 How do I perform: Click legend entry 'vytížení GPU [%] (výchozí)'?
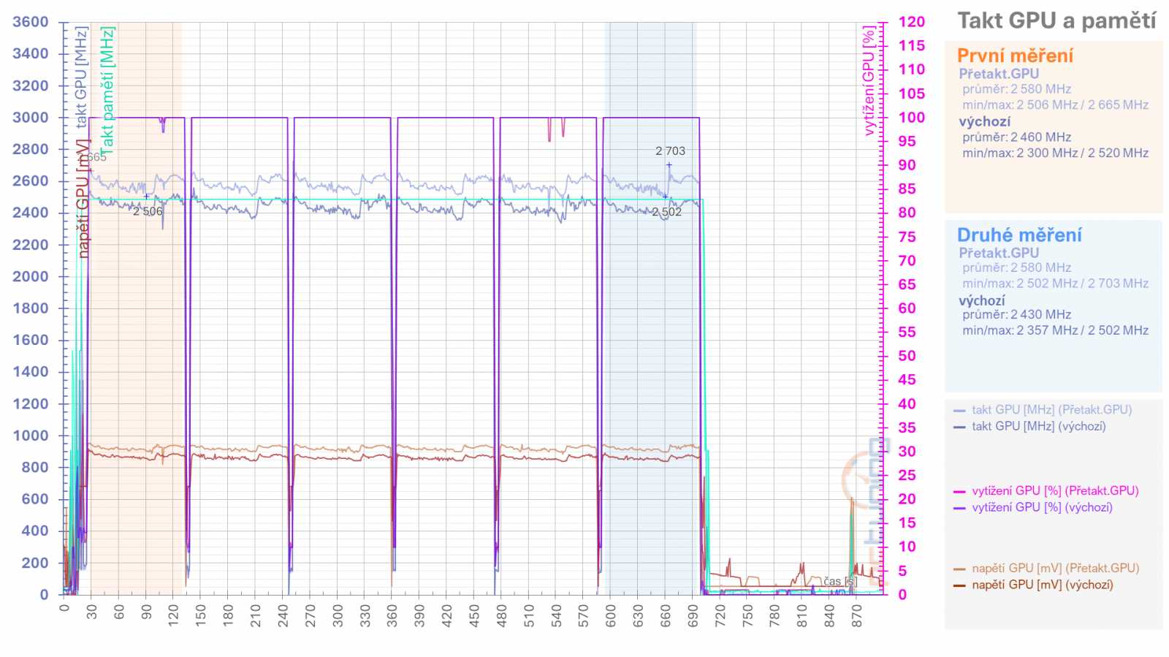pos(1042,507)
